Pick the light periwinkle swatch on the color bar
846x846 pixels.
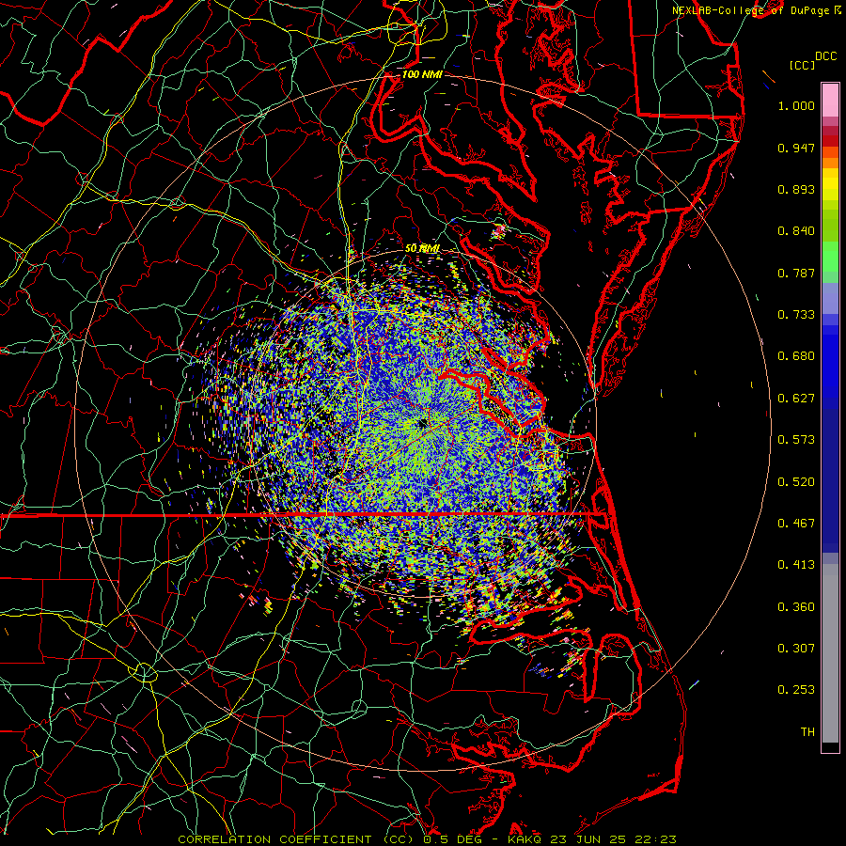click(830, 298)
